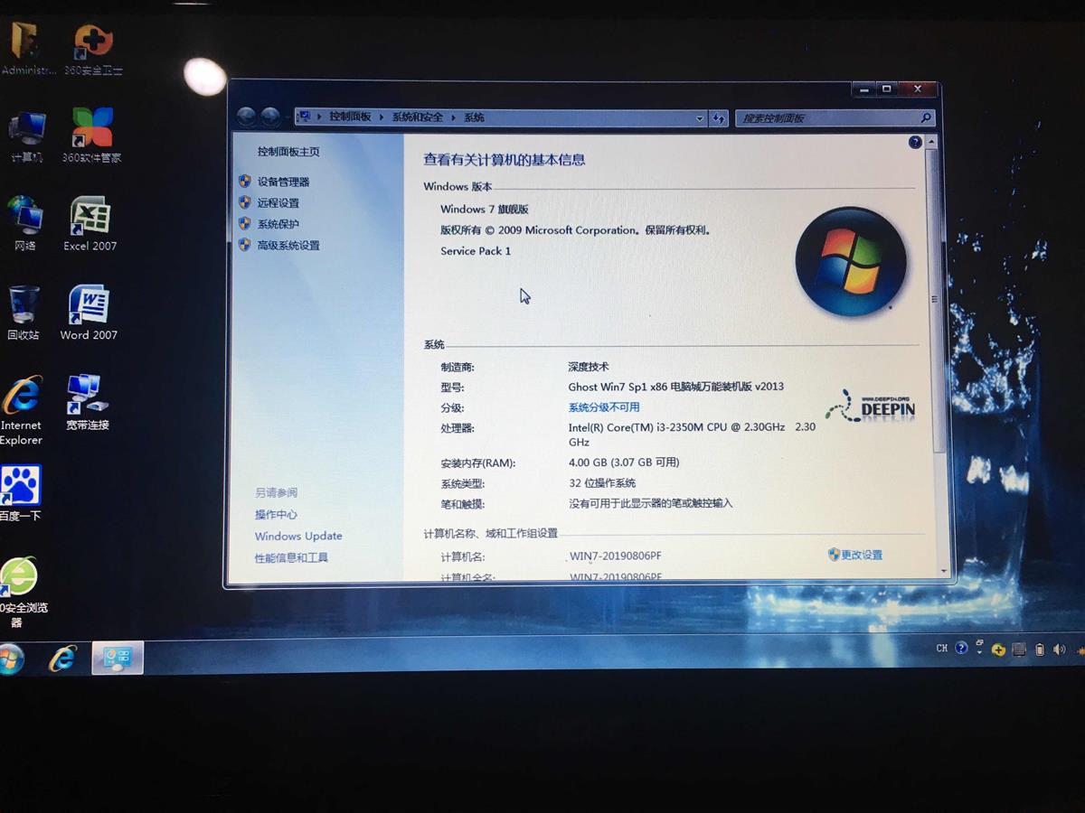The image size is (1085, 813).
Task: Click the 32 位操作系统 value
Action: click(601, 483)
